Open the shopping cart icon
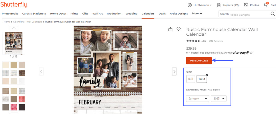This screenshot has height=114, width=276. 266,5
